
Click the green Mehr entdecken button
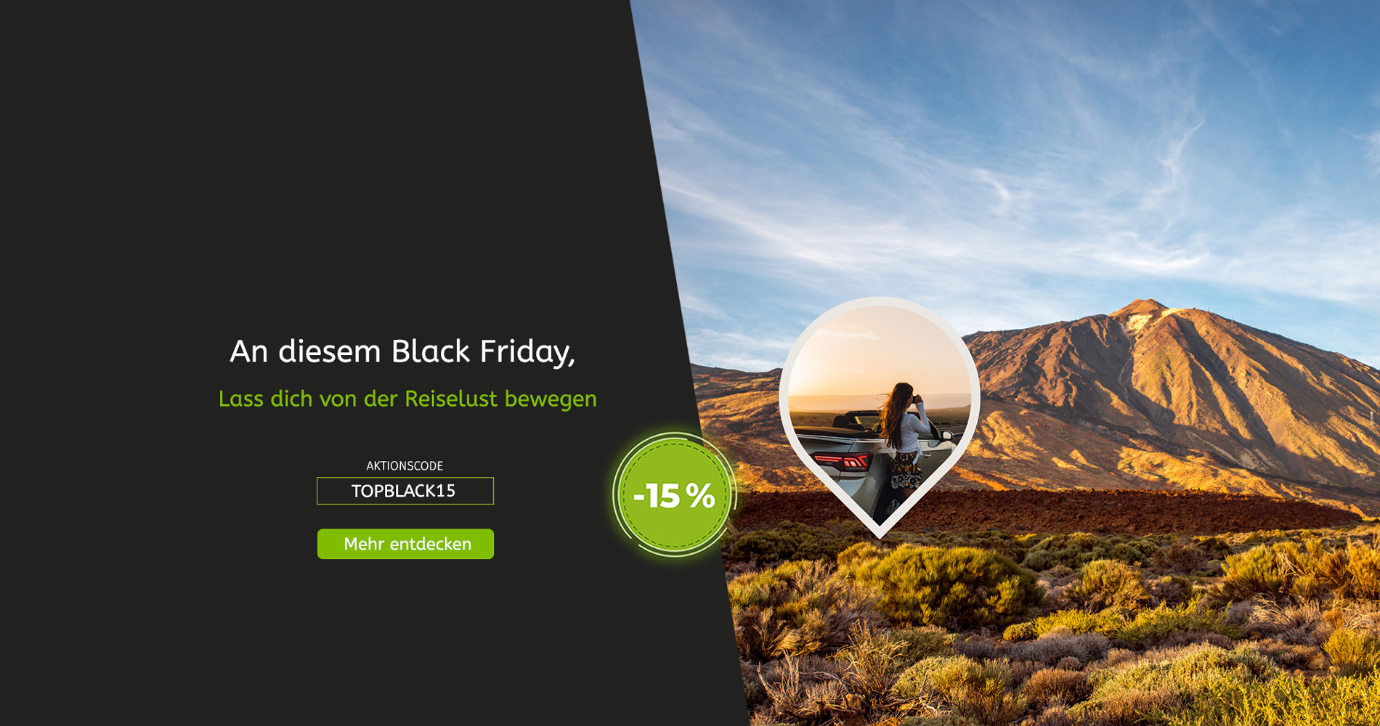pos(405,544)
